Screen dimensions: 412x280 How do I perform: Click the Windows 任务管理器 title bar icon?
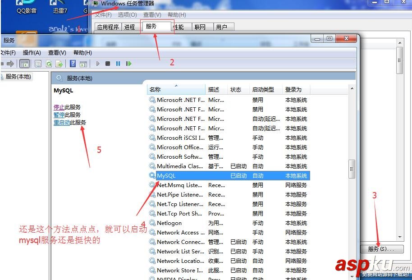[x=96, y=3]
